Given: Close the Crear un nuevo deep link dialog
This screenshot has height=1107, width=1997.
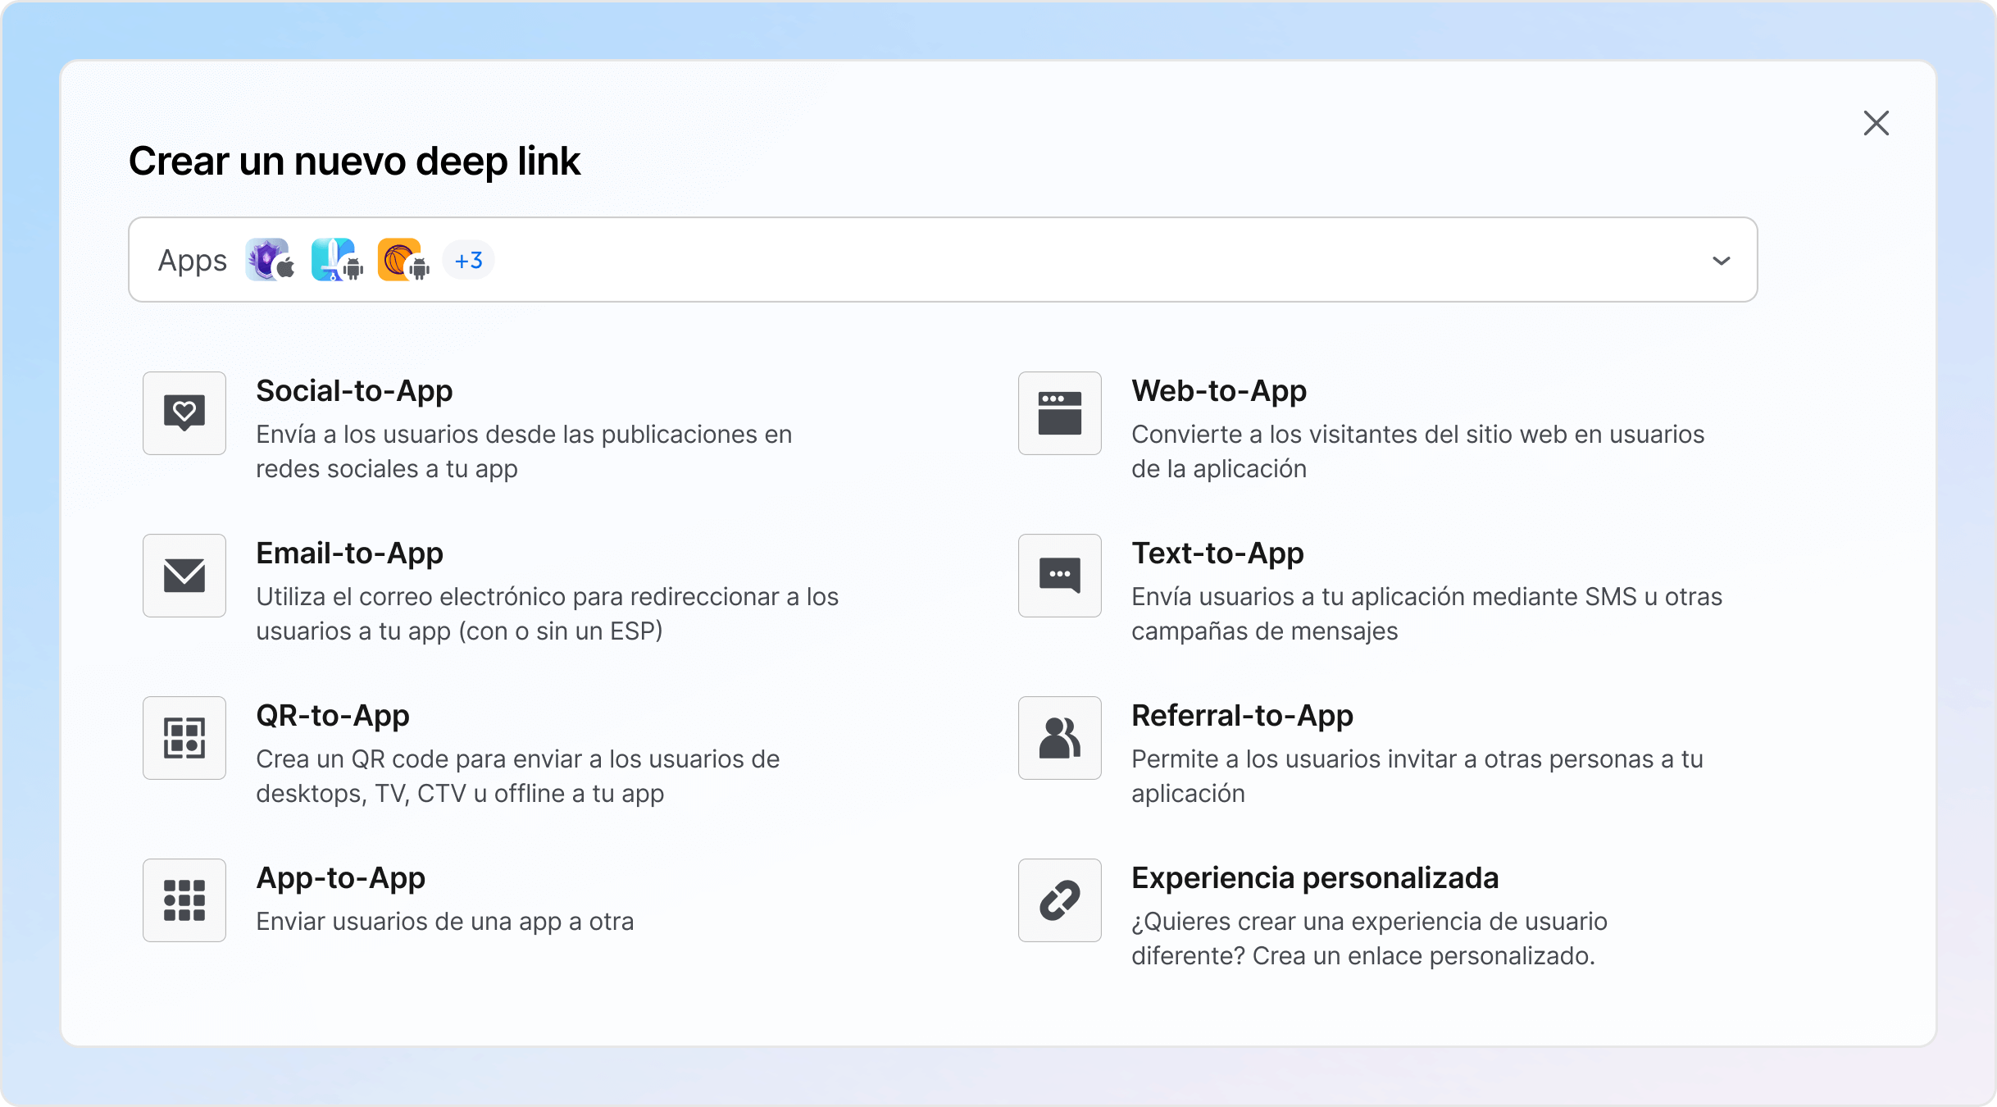Looking at the screenshot, I should (1876, 123).
